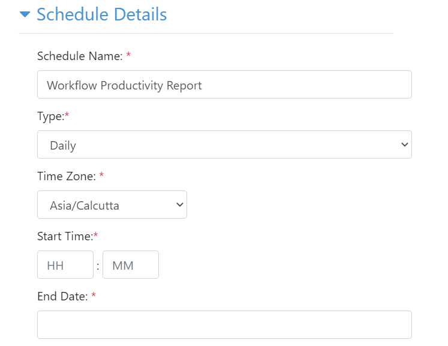The height and width of the screenshot is (346, 448).
Task: Click red asterisk beside End Date
Action: [94, 295]
